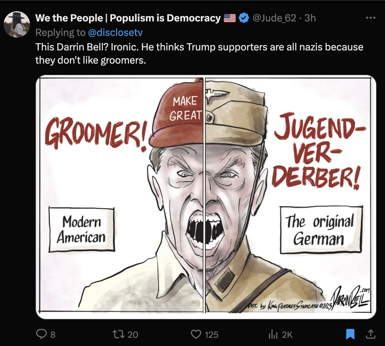Image resolution: width=385 pixels, height=346 pixels.
Task: Click the We the People display name
Action: pos(128,18)
